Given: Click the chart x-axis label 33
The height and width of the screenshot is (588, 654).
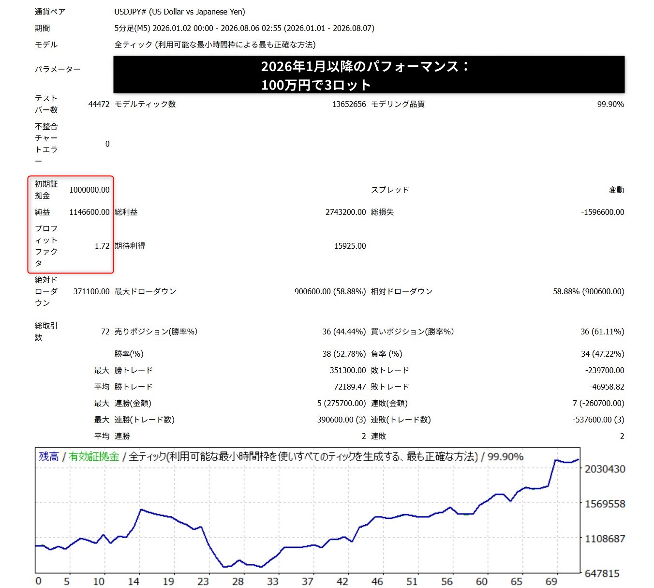Looking at the screenshot, I should point(273,581).
